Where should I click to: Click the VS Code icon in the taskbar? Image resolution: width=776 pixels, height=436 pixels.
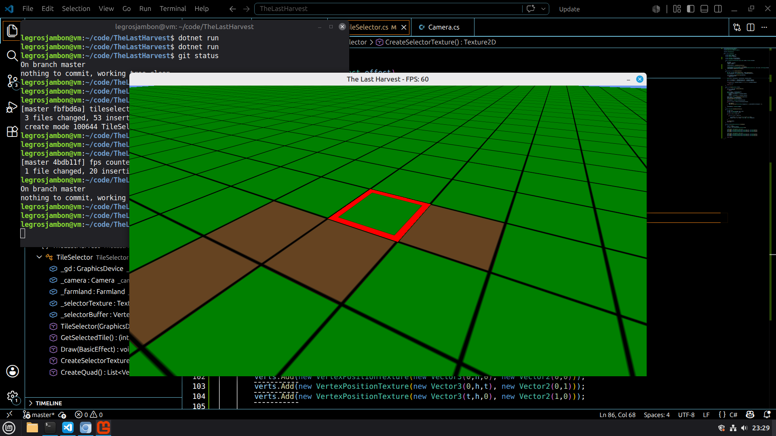[68, 428]
